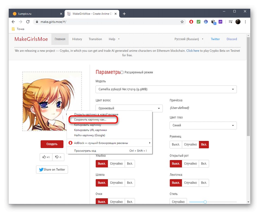Open the Chrome three-dot menu

click(x=245, y=22)
